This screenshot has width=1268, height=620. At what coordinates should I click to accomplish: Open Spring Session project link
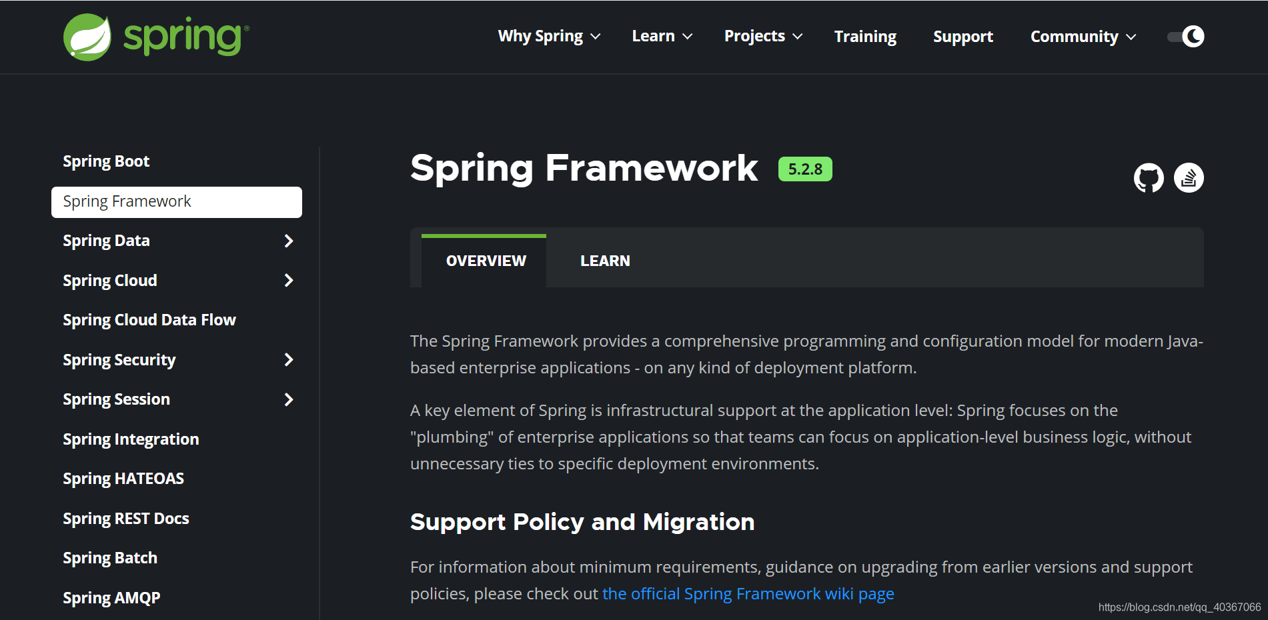point(117,399)
